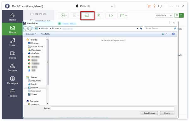Select Downloads in navigation tree

coord(34,50)
